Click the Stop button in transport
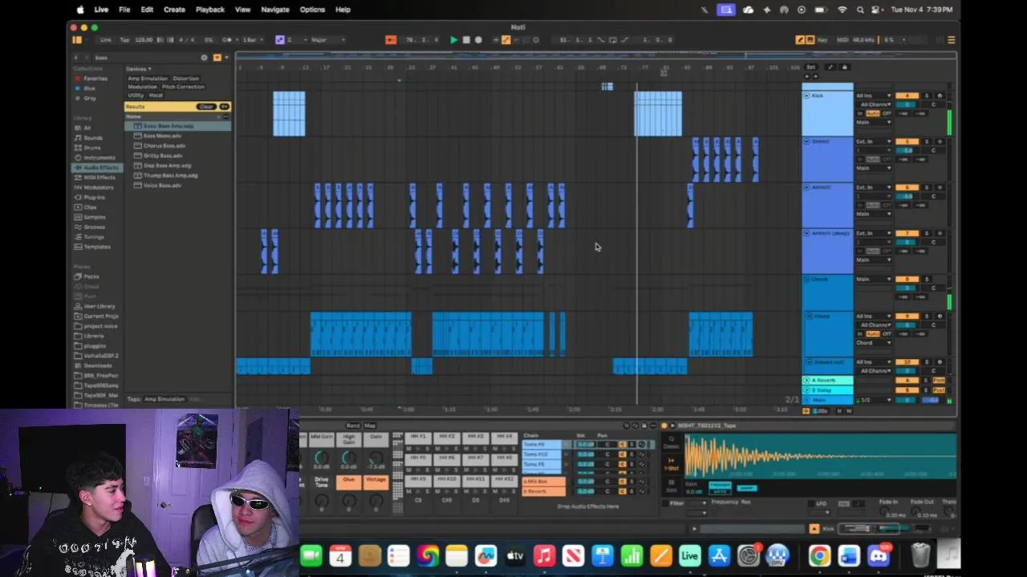1027x577 pixels. tap(466, 39)
